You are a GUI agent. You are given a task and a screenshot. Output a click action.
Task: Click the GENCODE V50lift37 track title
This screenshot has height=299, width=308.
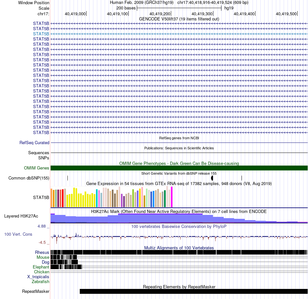tap(179, 19)
